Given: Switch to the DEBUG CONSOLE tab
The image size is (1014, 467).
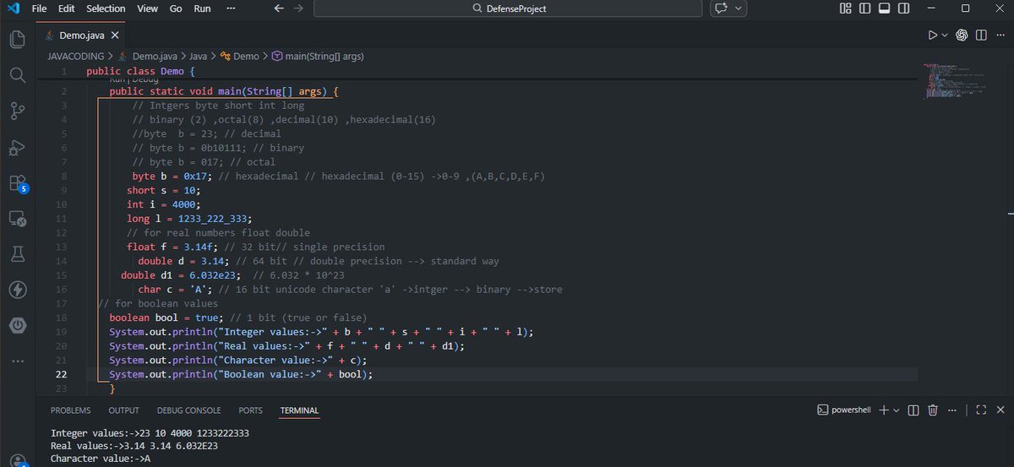Looking at the screenshot, I should point(188,410).
